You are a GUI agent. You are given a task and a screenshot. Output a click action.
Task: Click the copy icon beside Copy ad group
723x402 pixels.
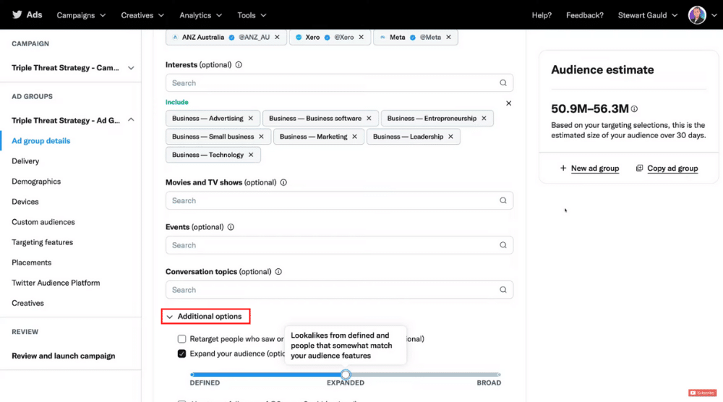click(639, 168)
